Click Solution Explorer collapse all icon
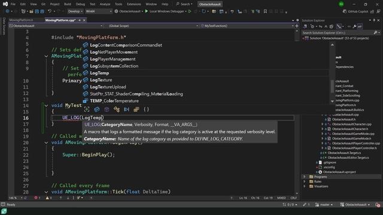Viewport: 383px width, 215px height. tap(326, 26)
